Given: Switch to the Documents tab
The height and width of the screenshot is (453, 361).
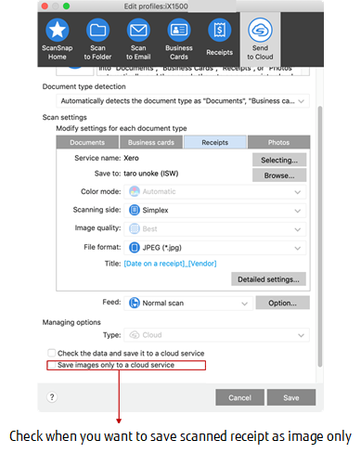Looking at the screenshot, I should tap(87, 142).
